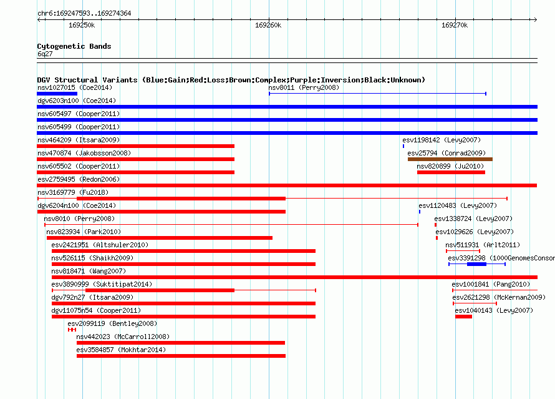This screenshot has width=555, height=399.
Task: Open nsv470874 (Jakobsson2008) label
Action: point(84,153)
